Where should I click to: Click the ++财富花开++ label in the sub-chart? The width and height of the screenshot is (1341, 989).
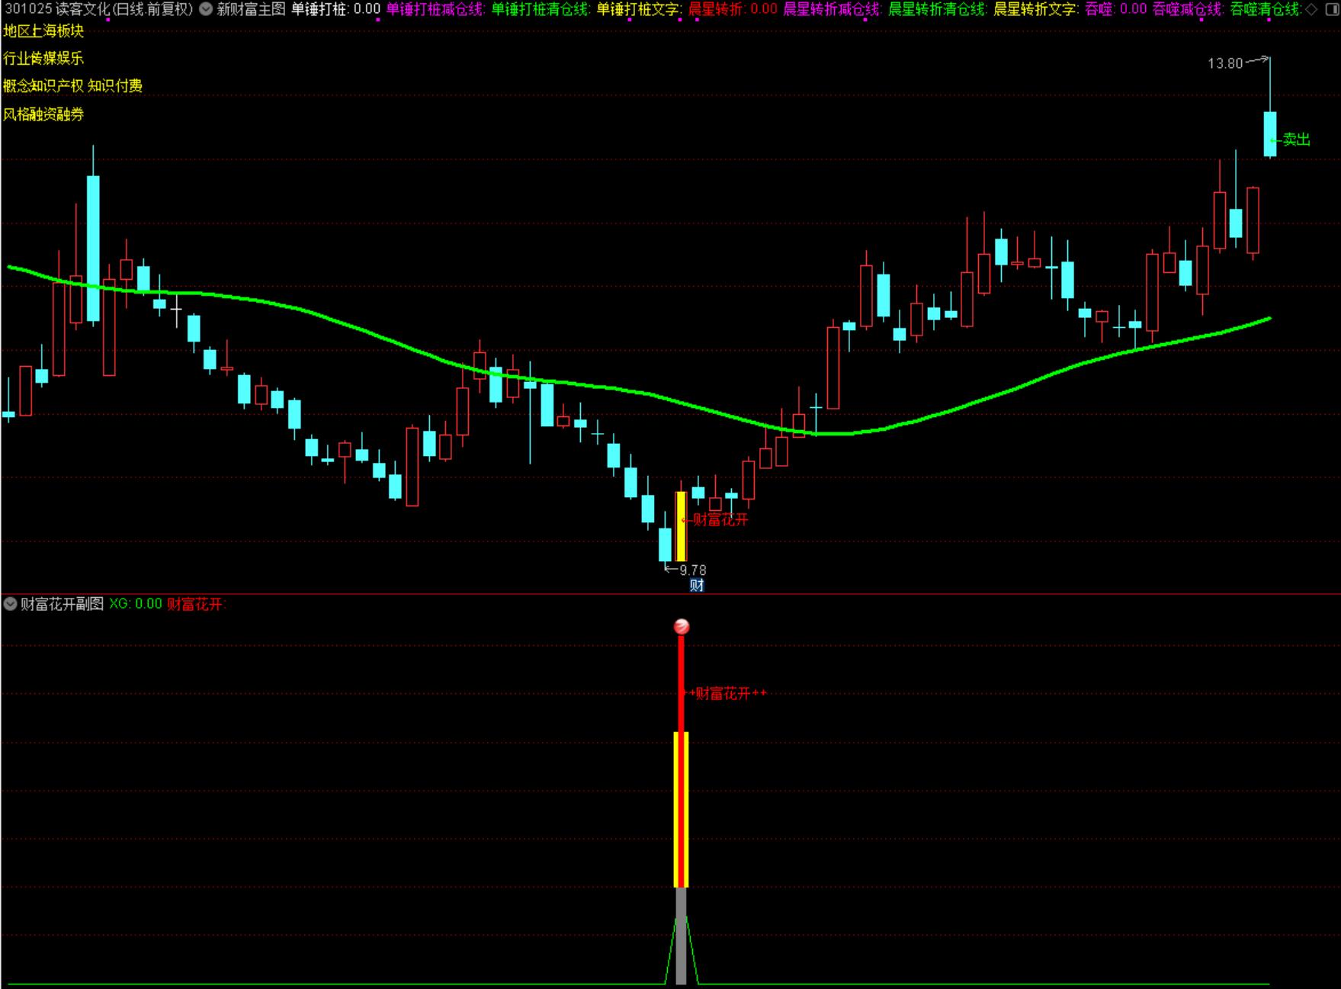pyautogui.click(x=723, y=694)
